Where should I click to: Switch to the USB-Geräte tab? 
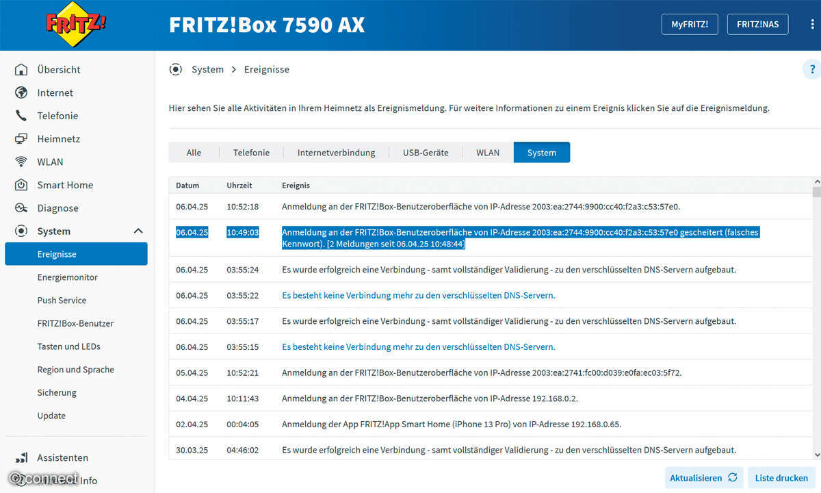click(426, 153)
